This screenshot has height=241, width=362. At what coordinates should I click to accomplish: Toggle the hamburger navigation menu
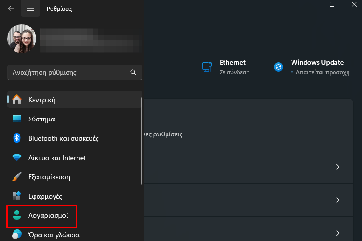30,8
